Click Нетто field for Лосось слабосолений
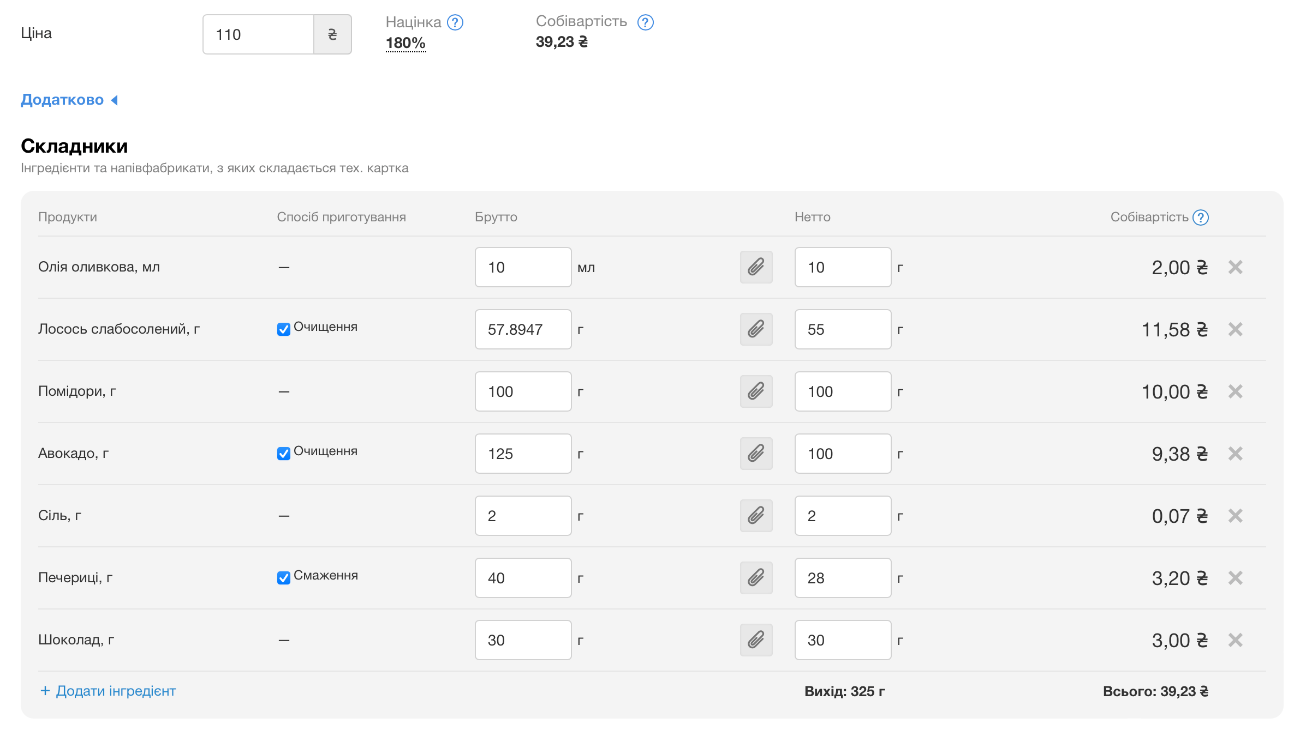Image resolution: width=1300 pixels, height=736 pixels. click(842, 329)
